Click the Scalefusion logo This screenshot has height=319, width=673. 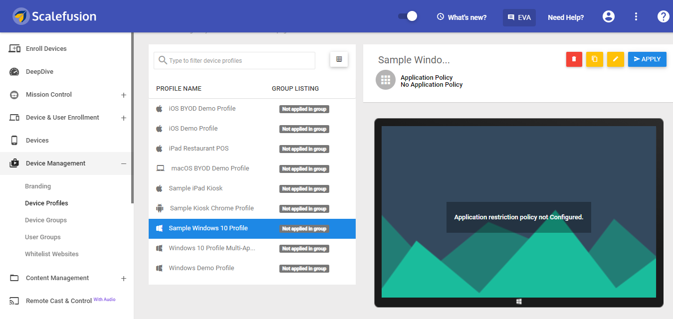[x=55, y=16]
